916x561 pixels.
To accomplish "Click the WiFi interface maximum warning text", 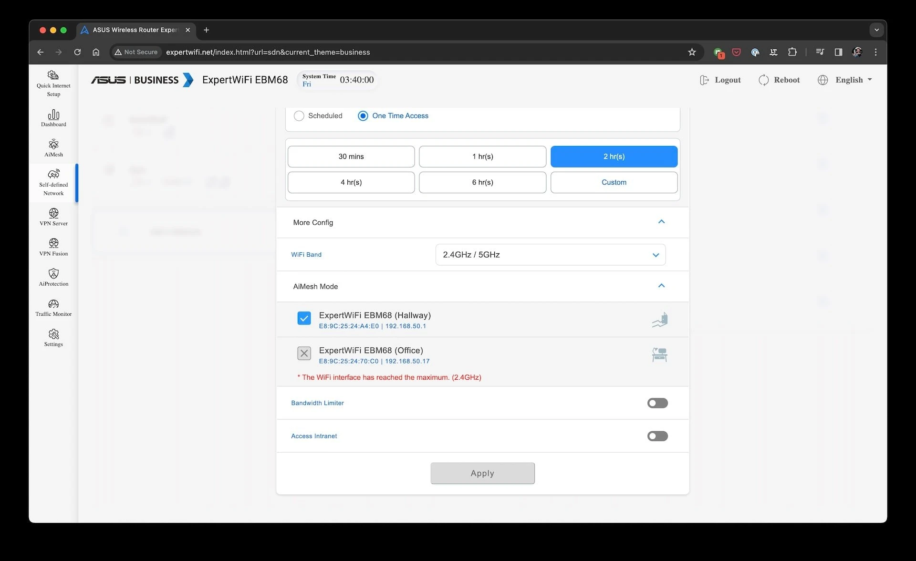I will click(389, 377).
